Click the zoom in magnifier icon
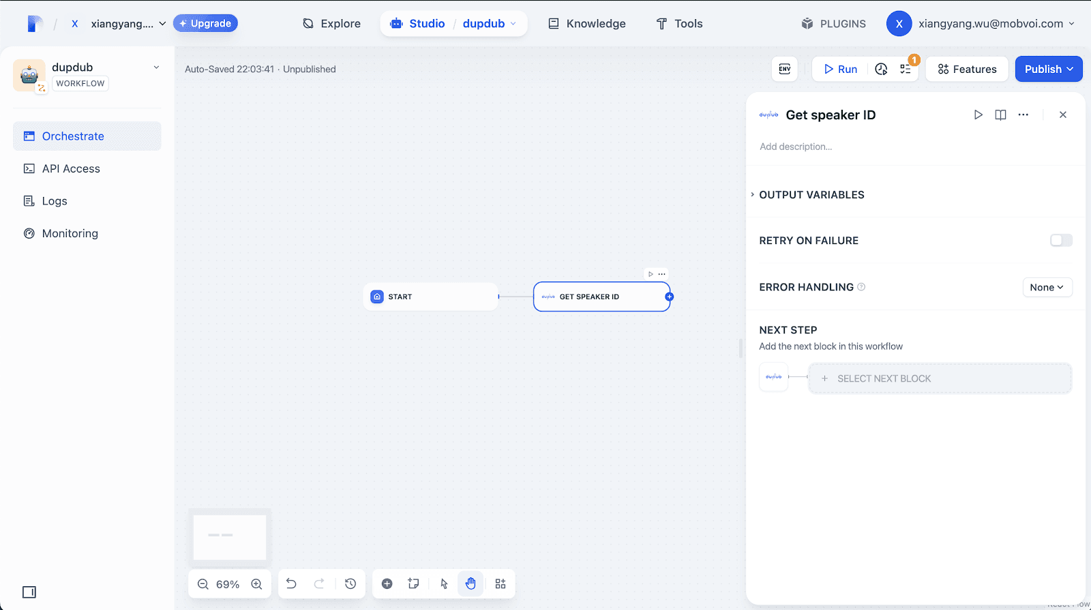 [256, 584]
